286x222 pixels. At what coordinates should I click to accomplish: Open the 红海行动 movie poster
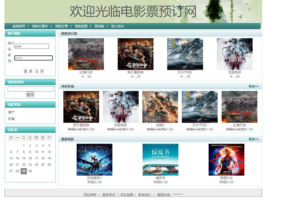click(85, 54)
